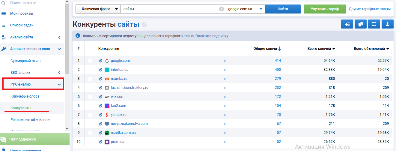Open the google.com.ua search engine dropdown
This screenshot has height=151, width=396.
(245, 9)
